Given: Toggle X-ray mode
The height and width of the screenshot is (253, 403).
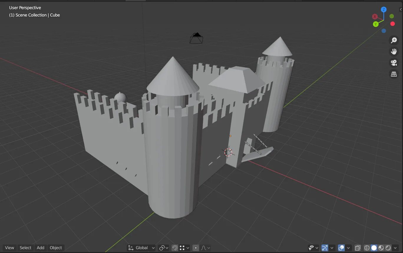Looking at the screenshot, I should point(358,248).
